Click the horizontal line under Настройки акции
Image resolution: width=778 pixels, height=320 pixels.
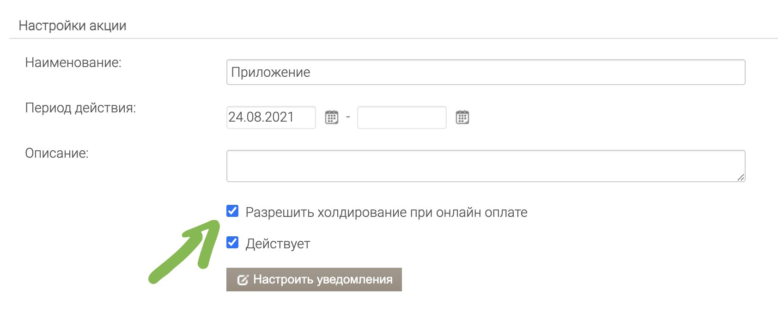click(393, 38)
